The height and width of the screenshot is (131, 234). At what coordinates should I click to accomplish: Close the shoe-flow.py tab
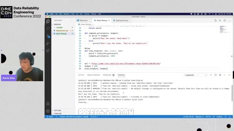109,20
